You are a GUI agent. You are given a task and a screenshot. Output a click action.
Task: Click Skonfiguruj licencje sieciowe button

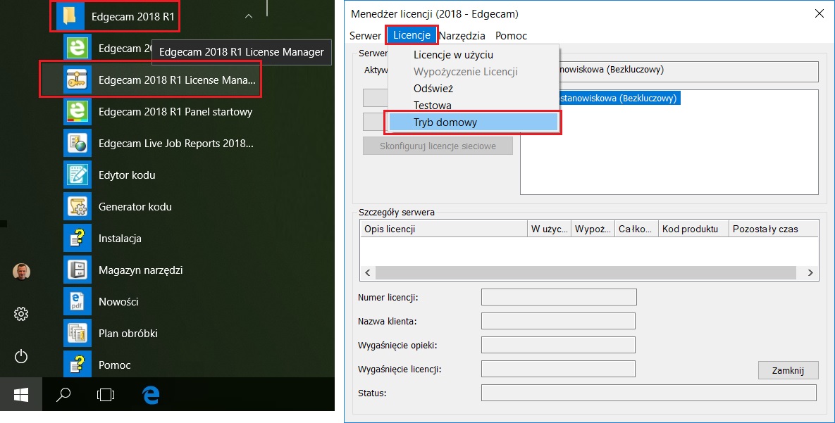click(438, 146)
